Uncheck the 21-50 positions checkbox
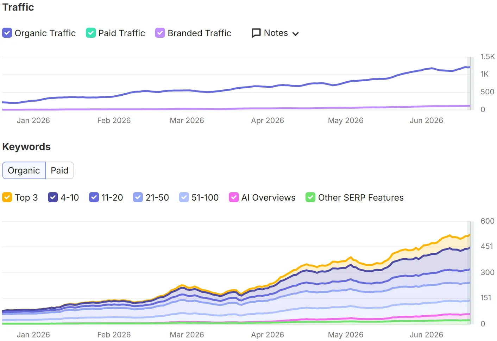The height and width of the screenshot is (341, 497). tap(138, 197)
